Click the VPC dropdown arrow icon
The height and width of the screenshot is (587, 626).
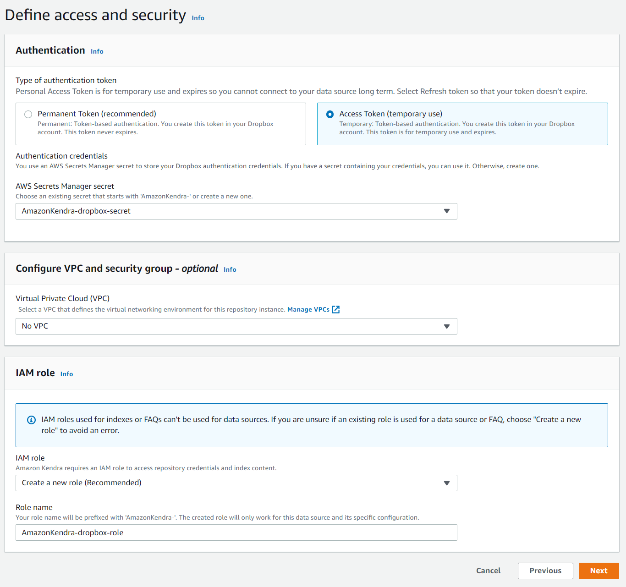click(x=447, y=326)
